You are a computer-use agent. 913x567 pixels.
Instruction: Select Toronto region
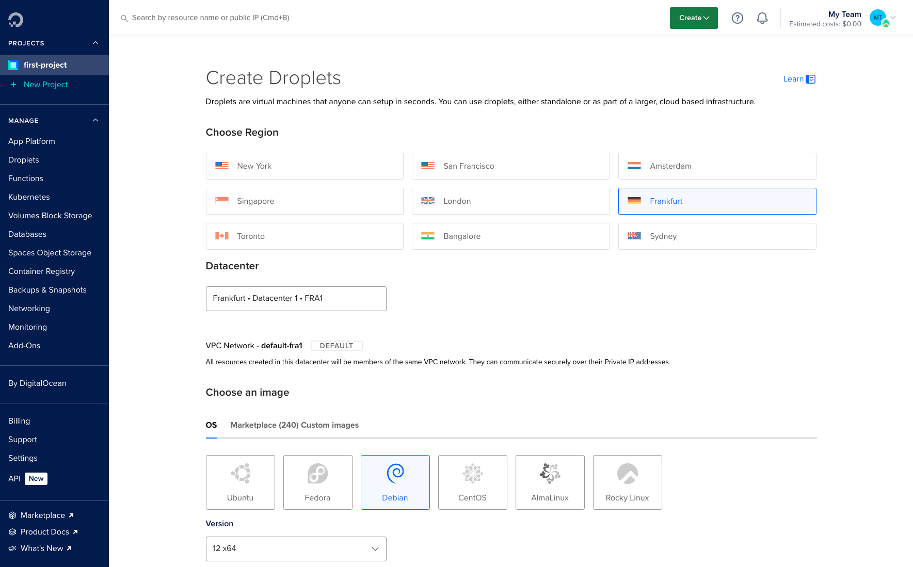point(305,236)
